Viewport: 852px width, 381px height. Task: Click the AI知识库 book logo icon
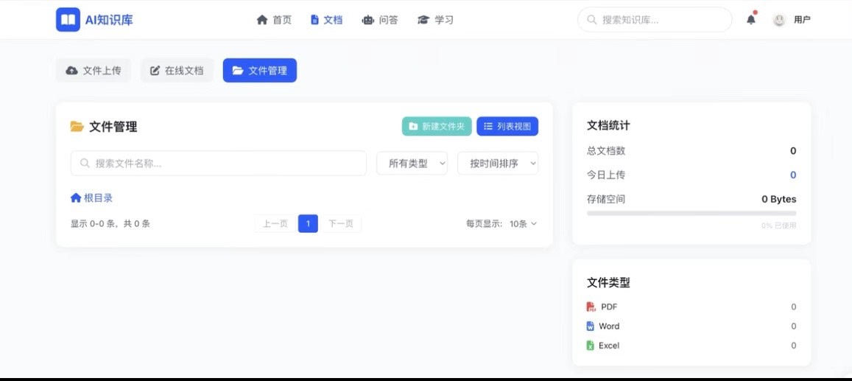point(68,20)
